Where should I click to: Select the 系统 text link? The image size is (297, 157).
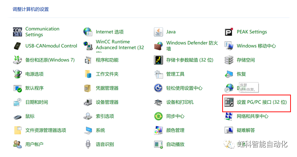tap(100, 130)
